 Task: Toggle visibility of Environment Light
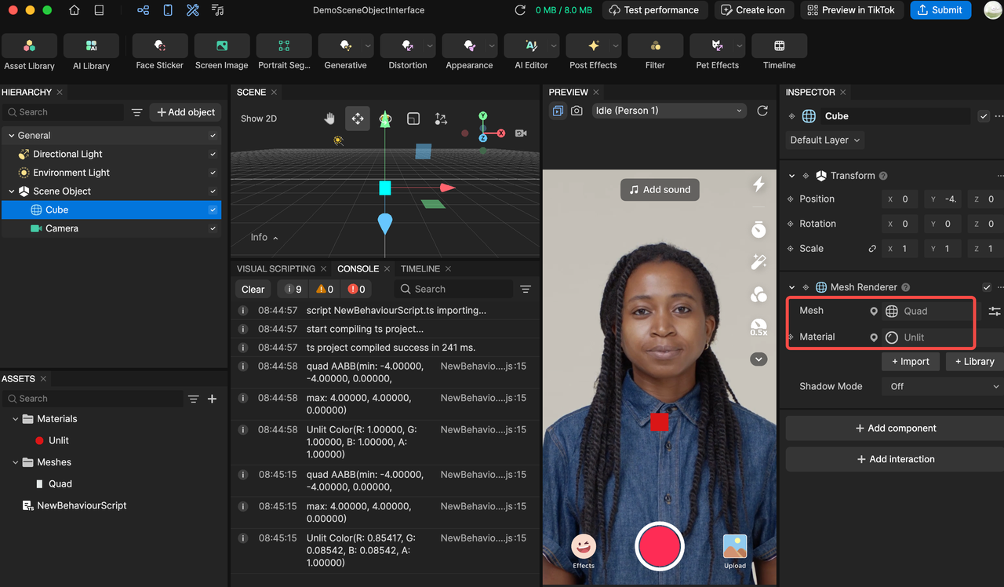pyautogui.click(x=213, y=173)
